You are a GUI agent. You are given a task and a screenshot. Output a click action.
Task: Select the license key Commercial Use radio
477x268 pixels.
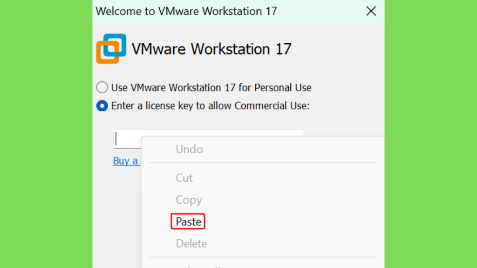[102, 106]
